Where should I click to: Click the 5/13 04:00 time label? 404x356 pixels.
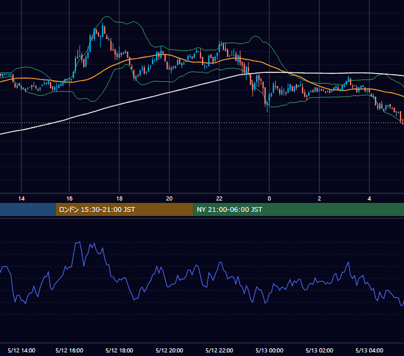369,350
